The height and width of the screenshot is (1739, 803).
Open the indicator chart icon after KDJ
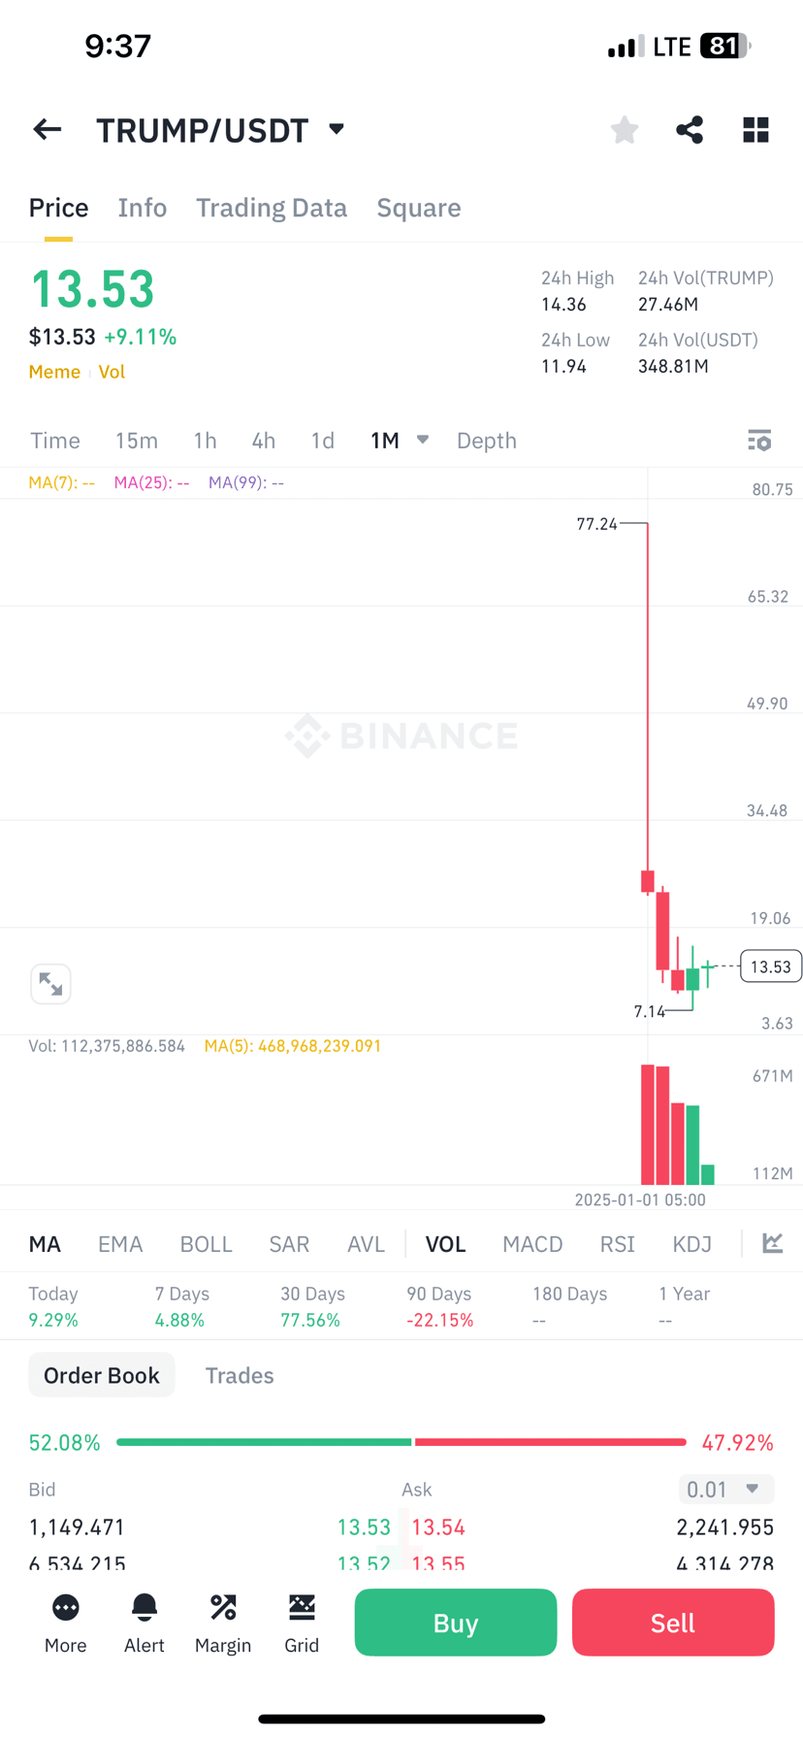(x=773, y=1243)
